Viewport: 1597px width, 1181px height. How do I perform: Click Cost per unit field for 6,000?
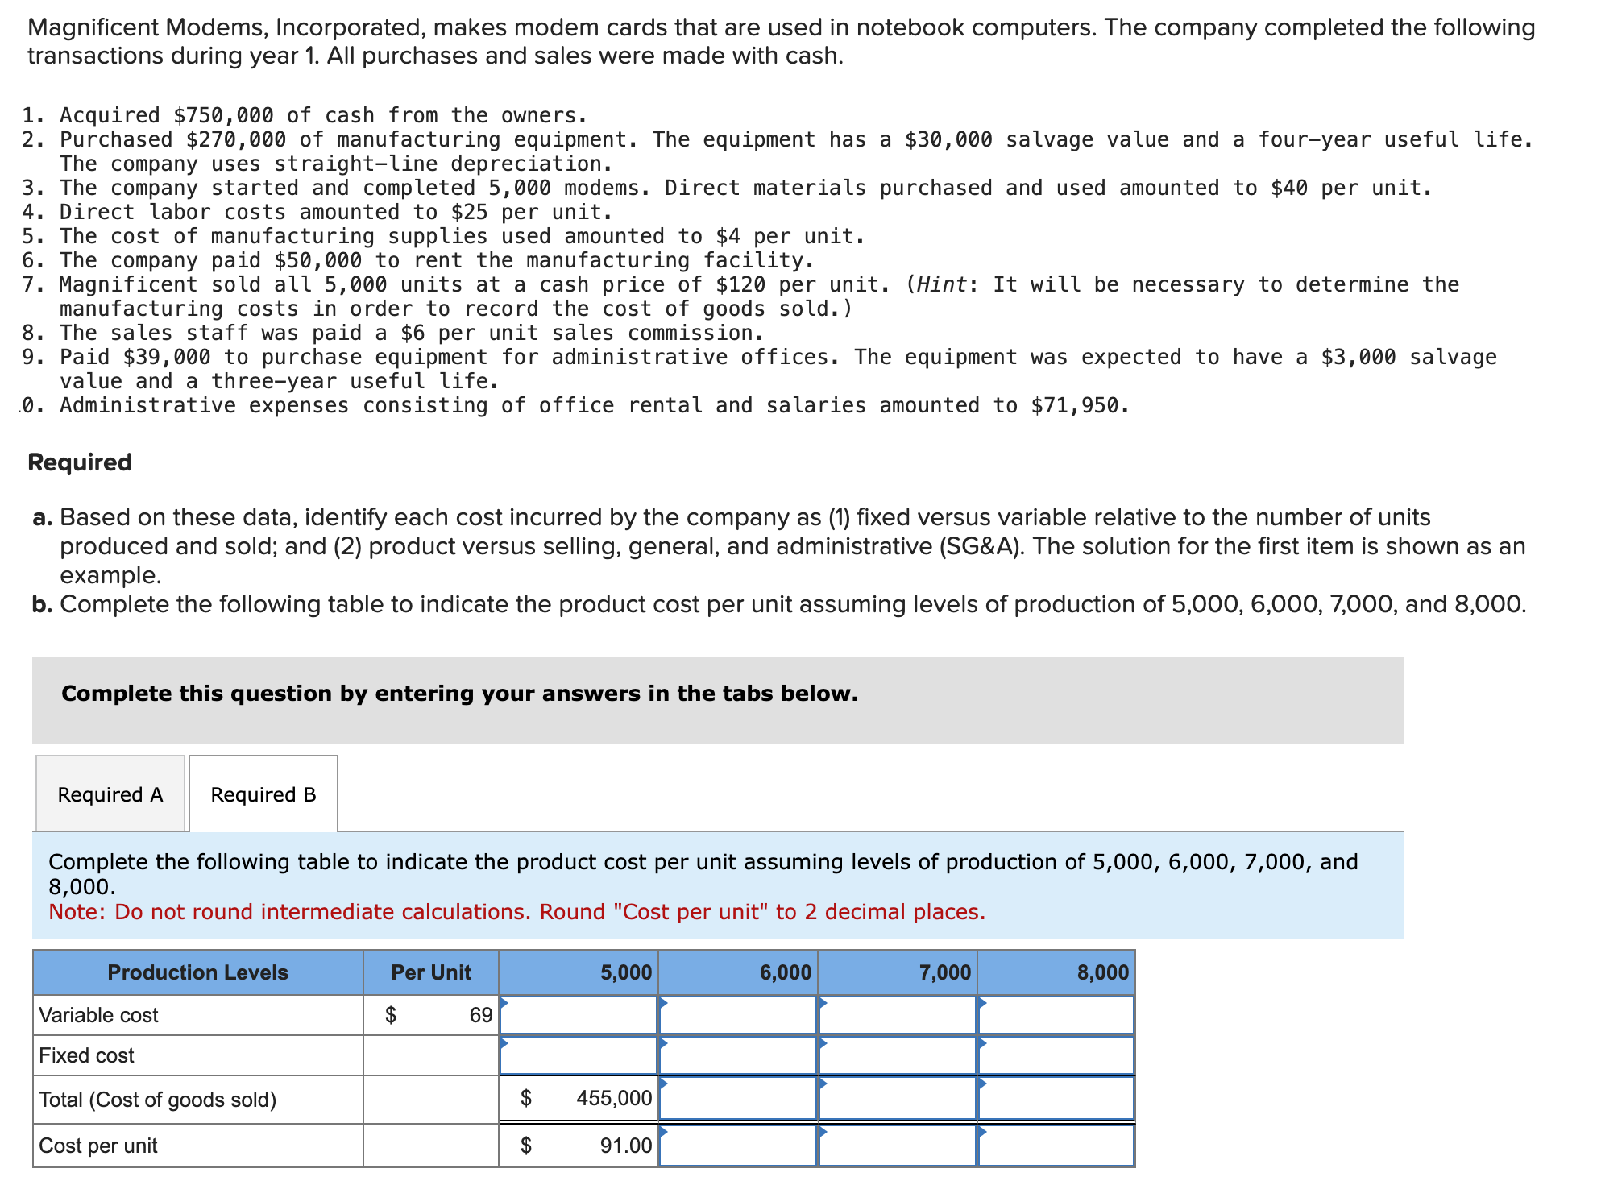[738, 1146]
